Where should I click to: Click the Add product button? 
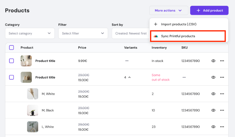[209, 10]
